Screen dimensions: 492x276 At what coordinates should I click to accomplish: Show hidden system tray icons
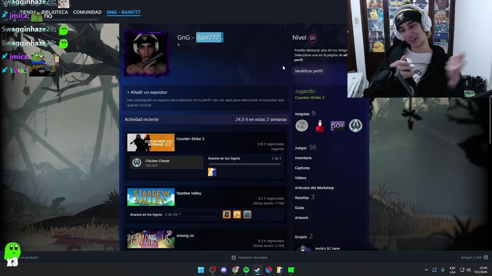426,270
